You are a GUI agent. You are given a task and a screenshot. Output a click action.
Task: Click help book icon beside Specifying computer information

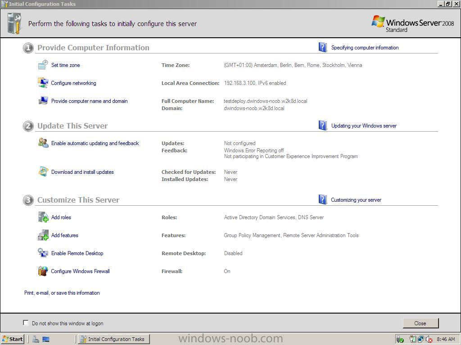[x=322, y=47]
